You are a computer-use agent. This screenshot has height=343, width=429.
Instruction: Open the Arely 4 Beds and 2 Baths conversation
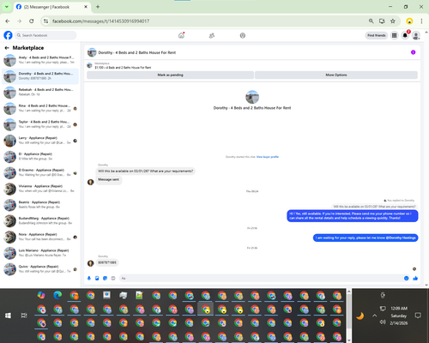[x=40, y=60]
